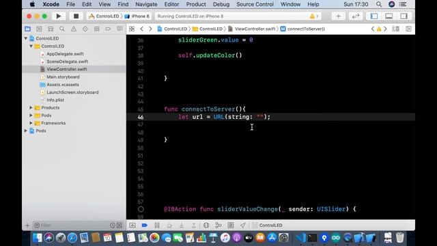This screenshot has width=437, height=246.
Task: Jump to next issue arrow
Action: [x=385, y=29]
